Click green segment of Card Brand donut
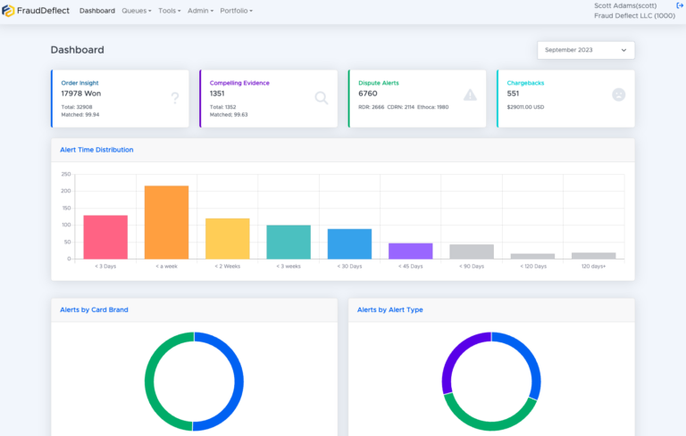This screenshot has width=686, height=436. [150, 382]
